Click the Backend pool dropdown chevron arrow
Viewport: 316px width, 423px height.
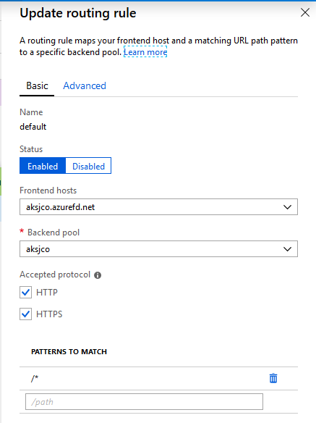(x=288, y=249)
